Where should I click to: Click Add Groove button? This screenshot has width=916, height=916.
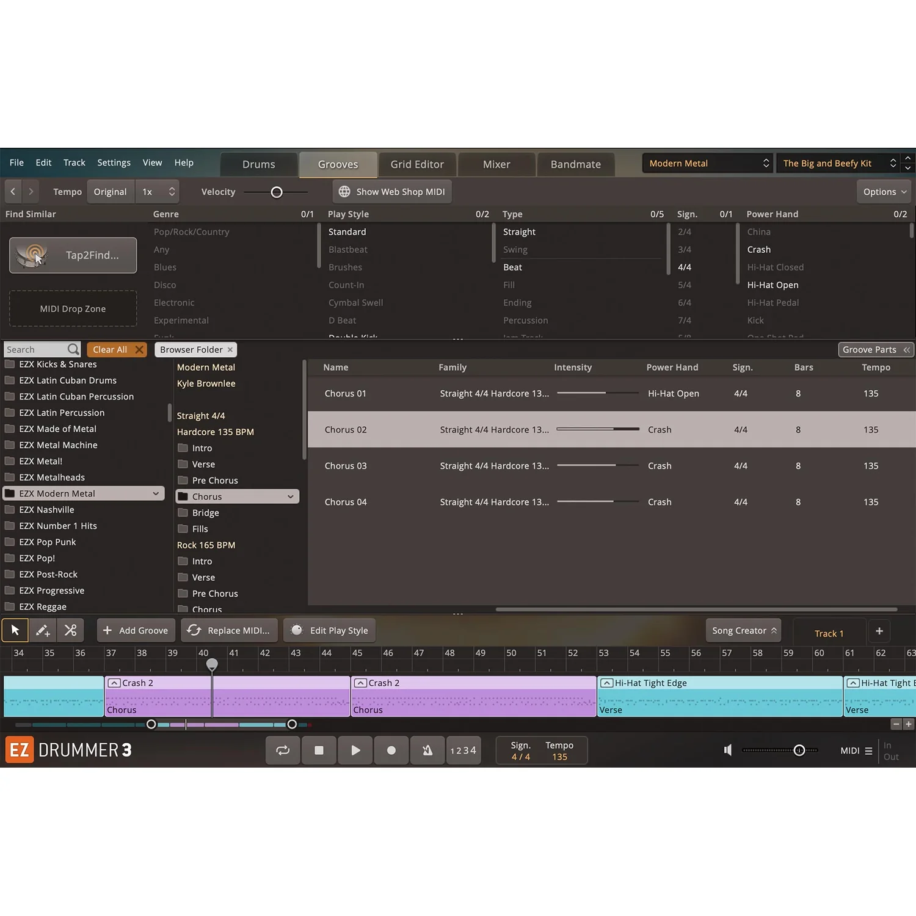click(x=136, y=631)
